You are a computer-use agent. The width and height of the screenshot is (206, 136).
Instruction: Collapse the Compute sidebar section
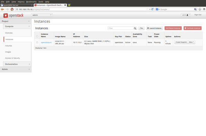coord(17,26)
